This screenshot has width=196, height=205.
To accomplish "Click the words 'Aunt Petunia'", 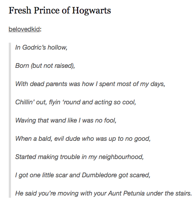I will coord(126,193).
